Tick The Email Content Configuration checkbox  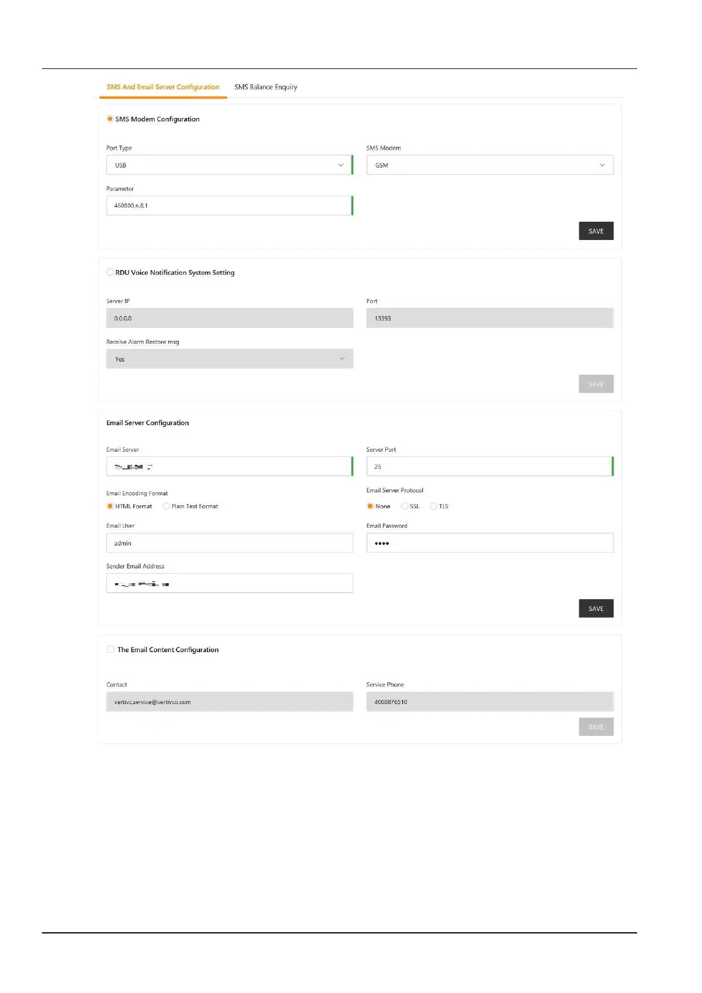click(110, 649)
